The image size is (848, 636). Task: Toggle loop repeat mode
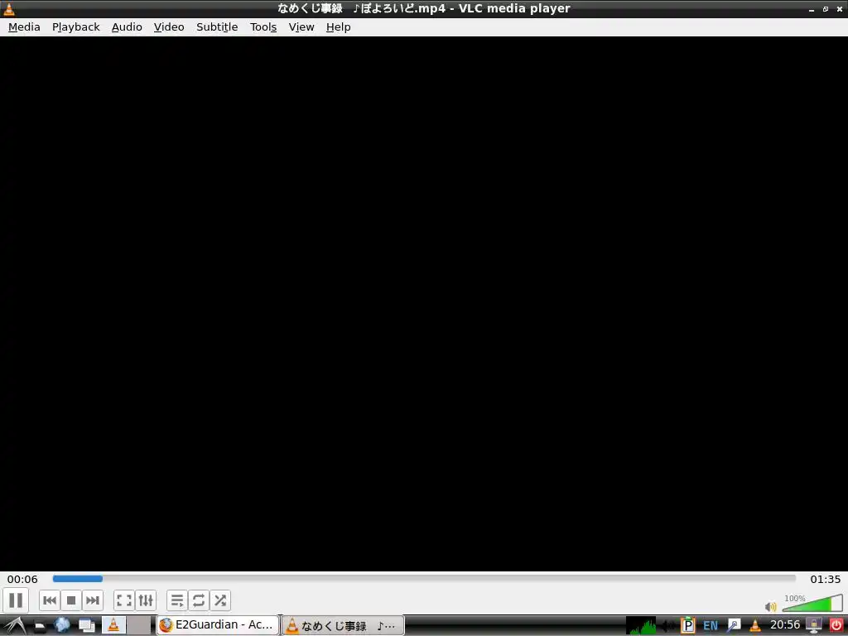click(199, 600)
